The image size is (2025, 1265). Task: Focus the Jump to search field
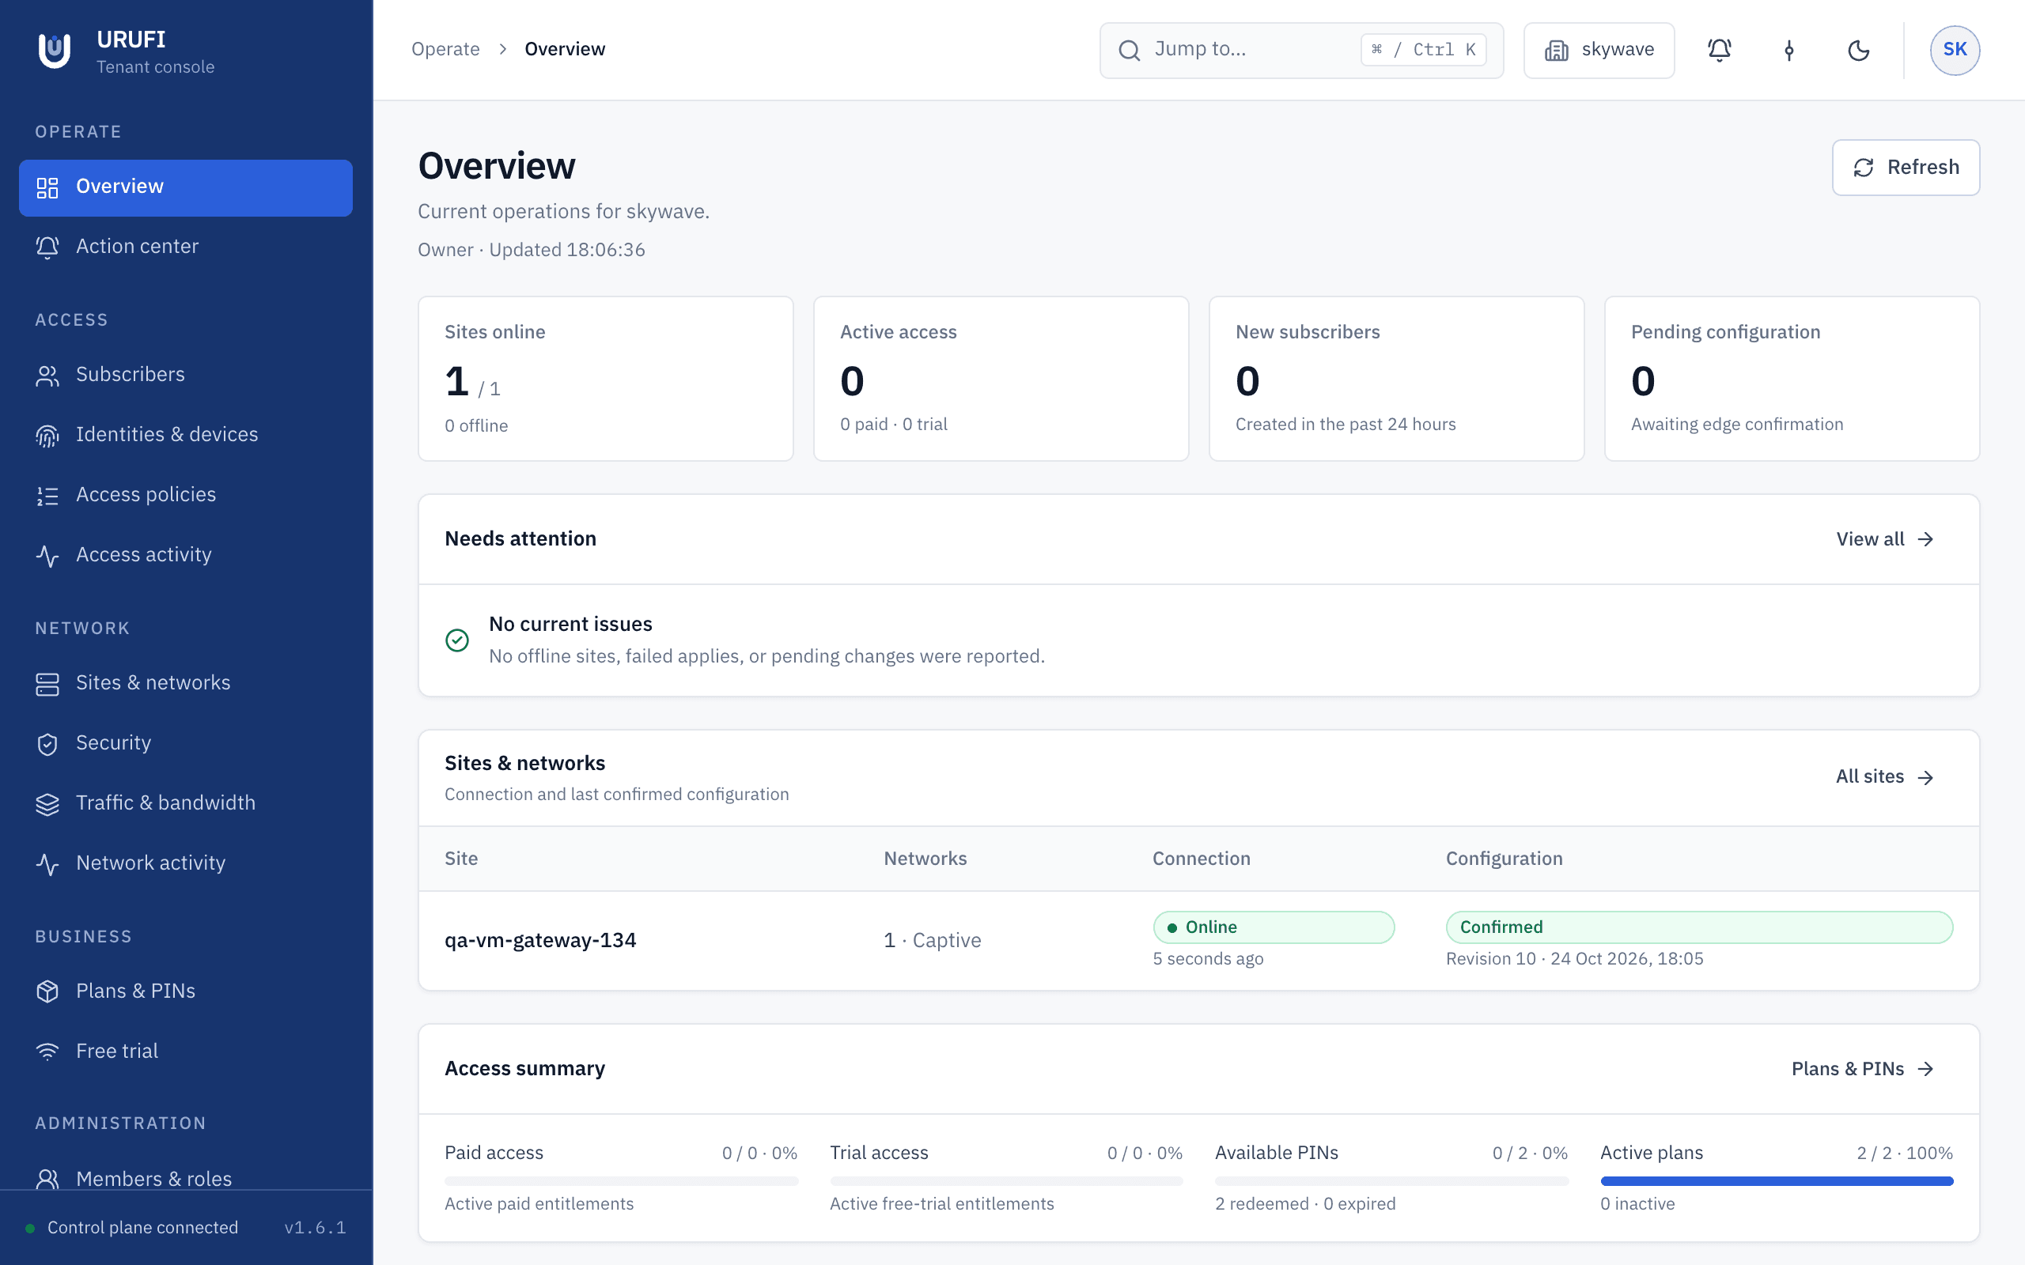click(1301, 50)
